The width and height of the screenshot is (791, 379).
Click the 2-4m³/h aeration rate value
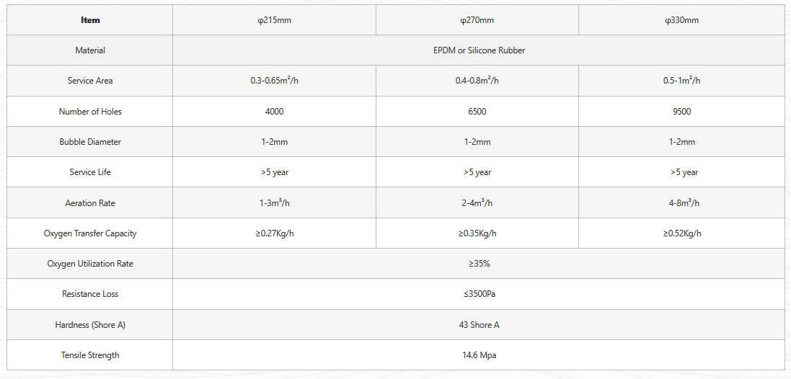point(477,203)
